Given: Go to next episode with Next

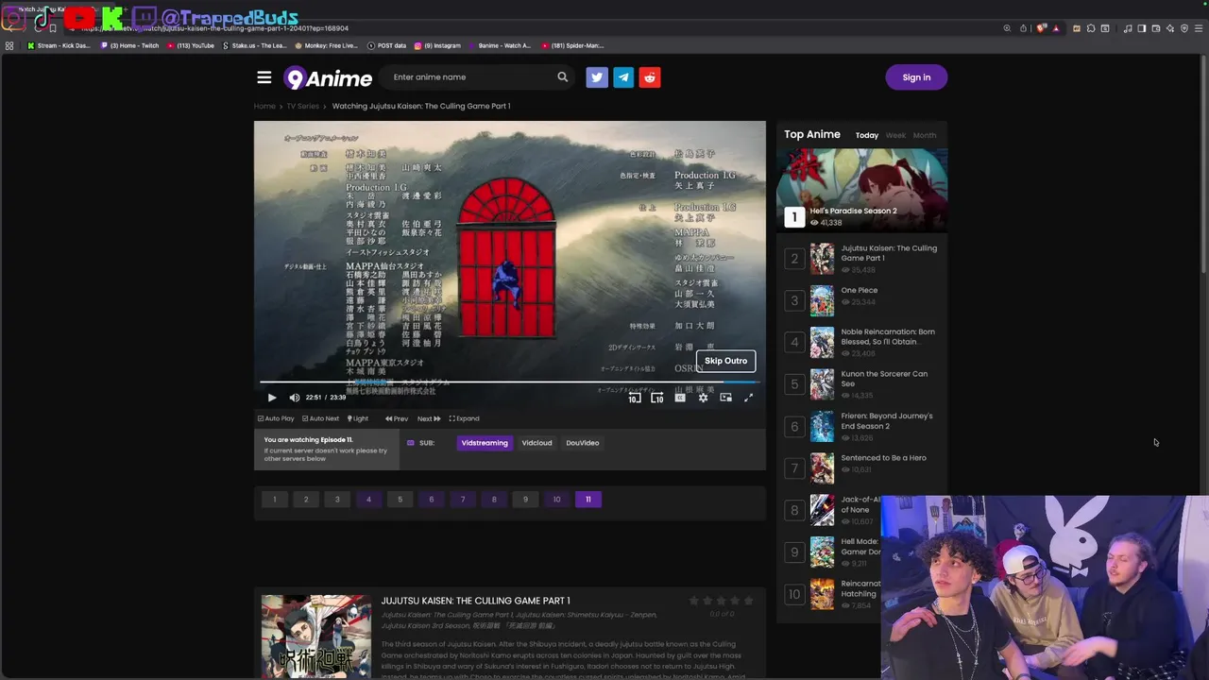Looking at the screenshot, I should tap(429, 418).
